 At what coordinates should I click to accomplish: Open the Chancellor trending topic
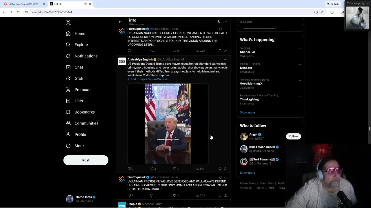[248, 52]
